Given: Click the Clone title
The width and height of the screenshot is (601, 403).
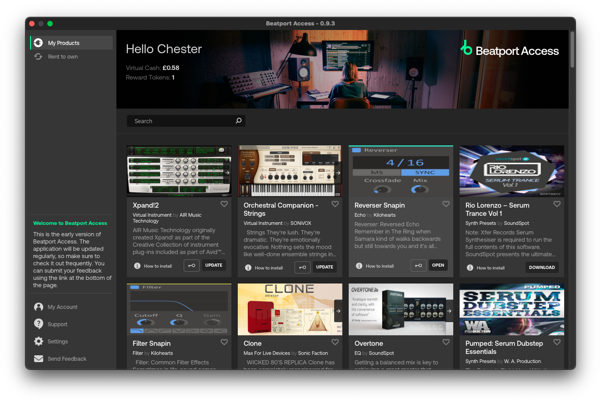Looking at the screenshot, I should point(253,343).
